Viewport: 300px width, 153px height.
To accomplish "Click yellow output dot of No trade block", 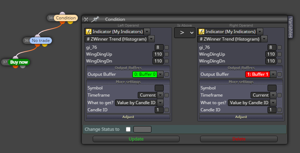I will [45, 45].
